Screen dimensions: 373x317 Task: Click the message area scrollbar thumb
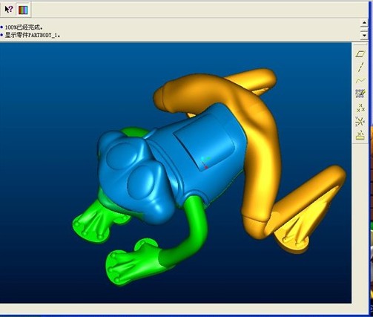[x=364, y=29]
